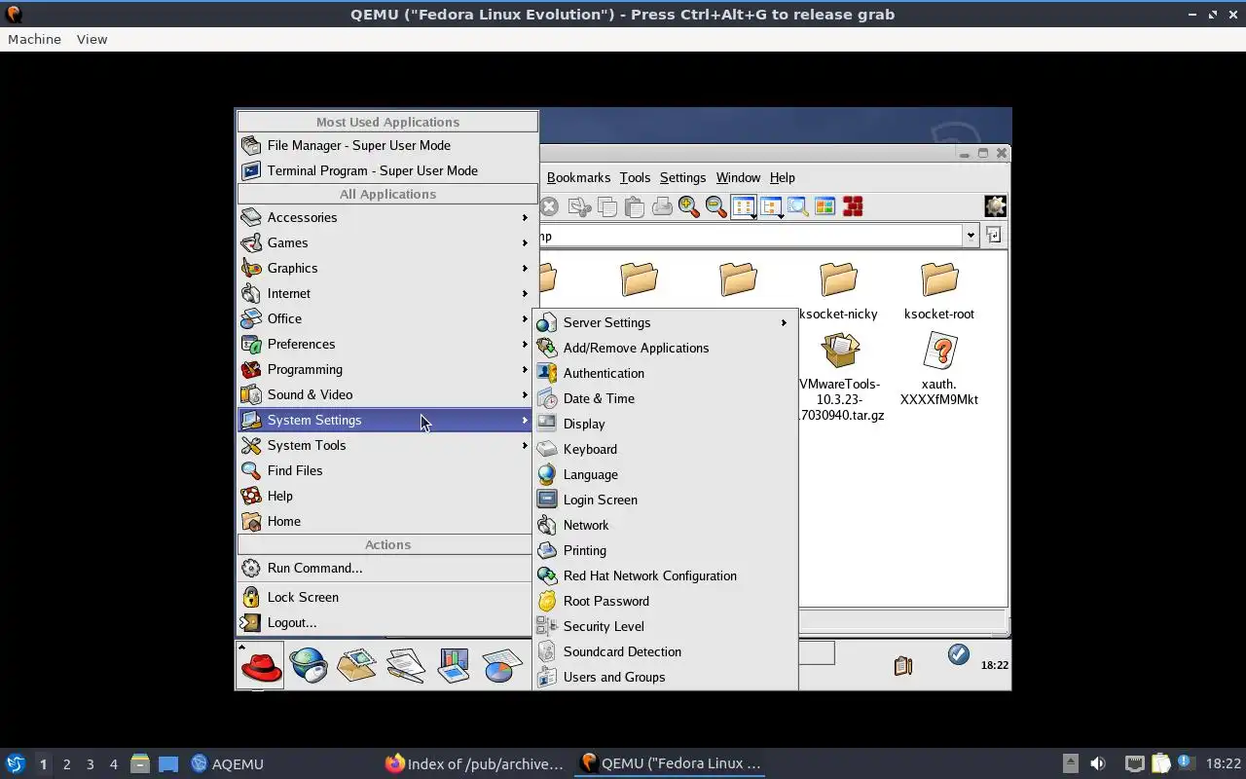
Task: Click the file search magnifier view icon
Action: pyautogui.click(x=798, y=206)
